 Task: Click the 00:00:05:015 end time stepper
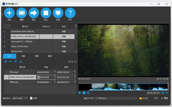[75, 82]
